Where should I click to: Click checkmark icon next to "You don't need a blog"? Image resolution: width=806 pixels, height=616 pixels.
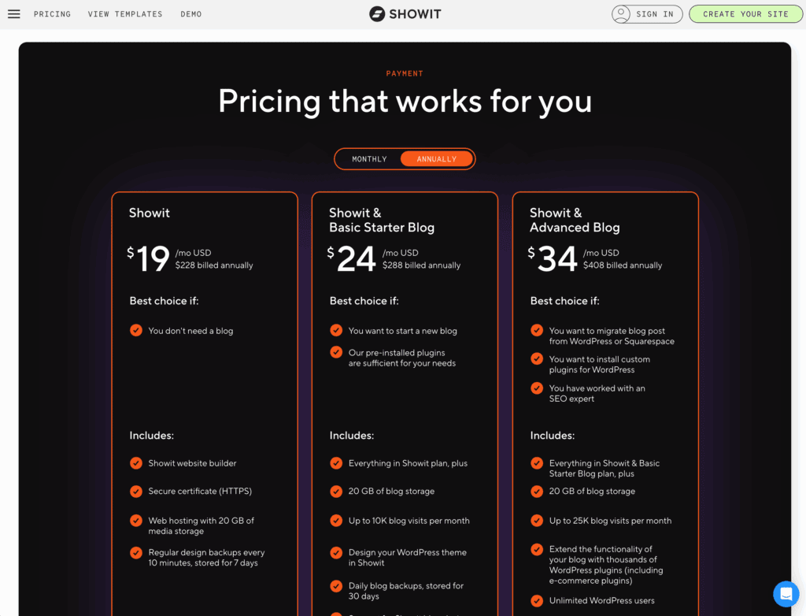click(136, 331)
